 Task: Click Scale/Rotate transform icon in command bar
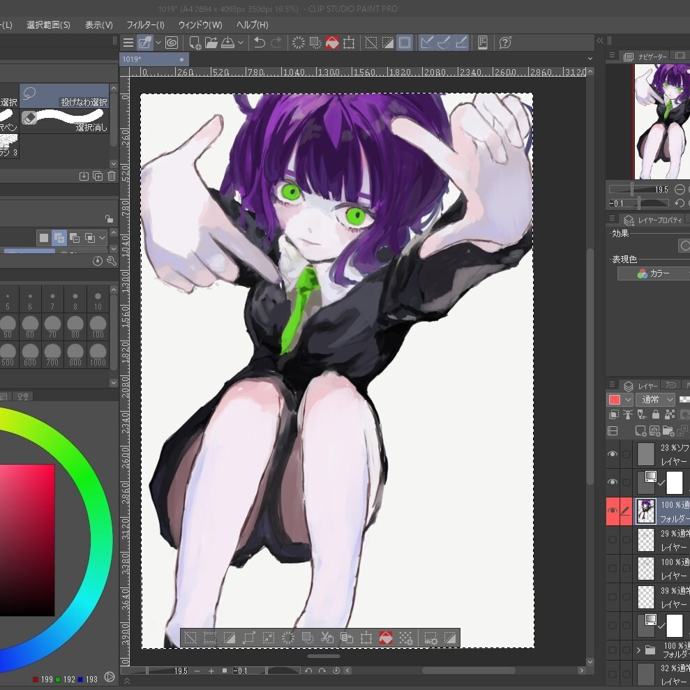point(349,43)
